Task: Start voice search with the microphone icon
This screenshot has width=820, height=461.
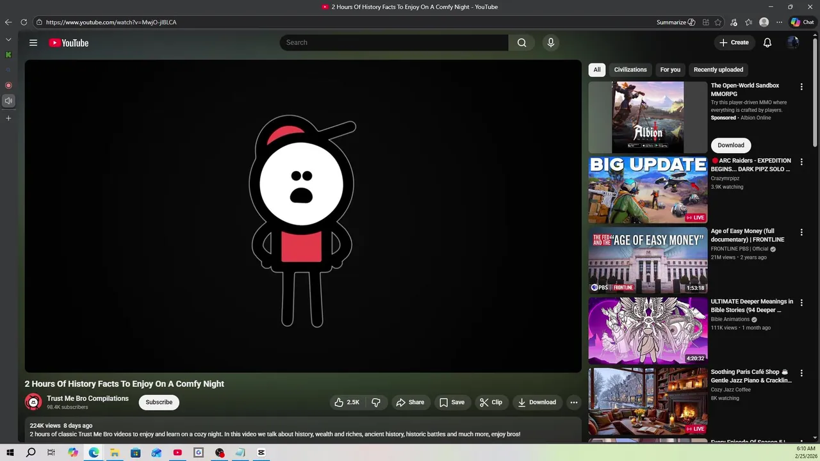Action: (550, 43)
